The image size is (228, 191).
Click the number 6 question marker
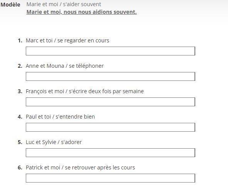click(20, 168)
